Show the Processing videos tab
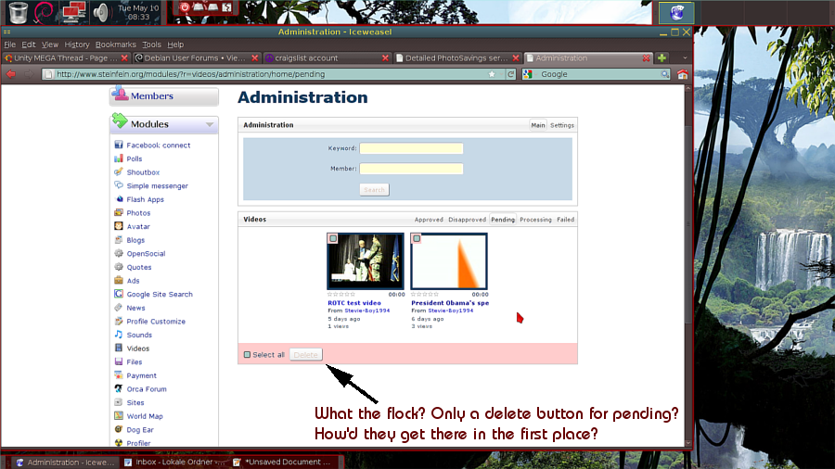 point(535,220)
